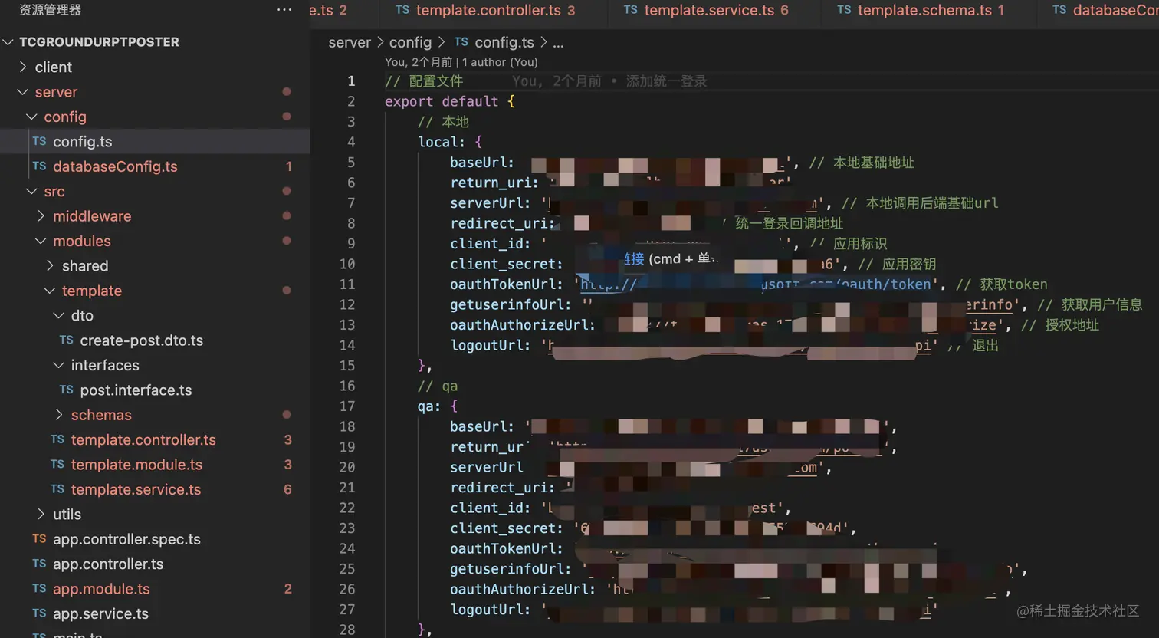This screenshot has width=1159, height=638.
Task: Expand the shared folder
Action: point(51,265)
